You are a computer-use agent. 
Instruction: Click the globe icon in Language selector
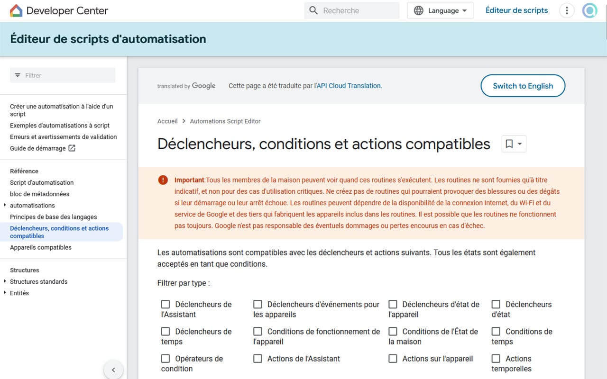point(419,10)
